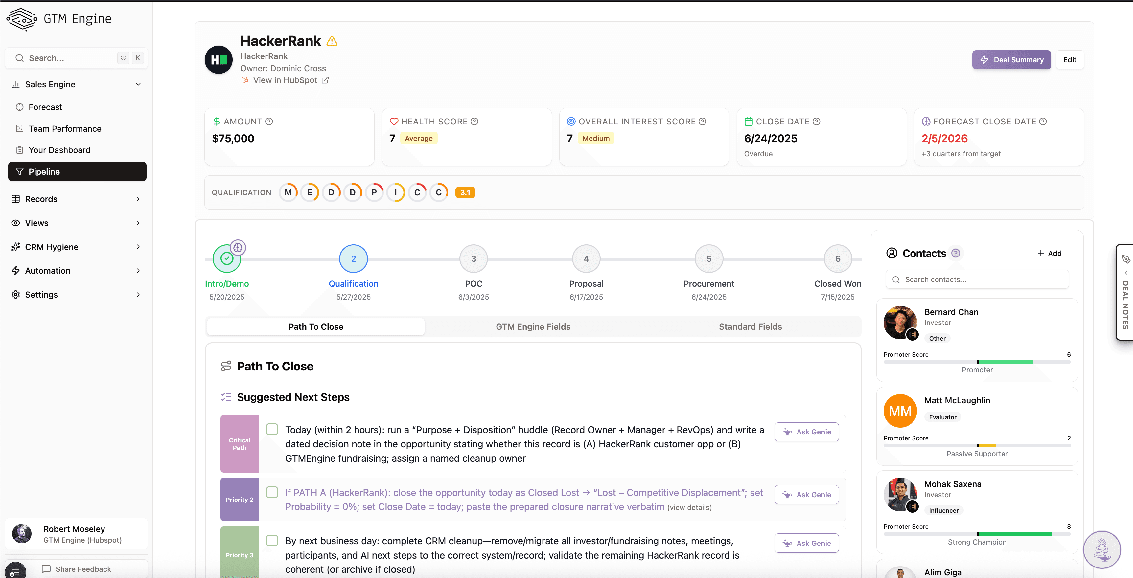Click the HackerRank company avatar logo
The width and height of the screenshot is (1133, 578).
click(x=219, y=60)
